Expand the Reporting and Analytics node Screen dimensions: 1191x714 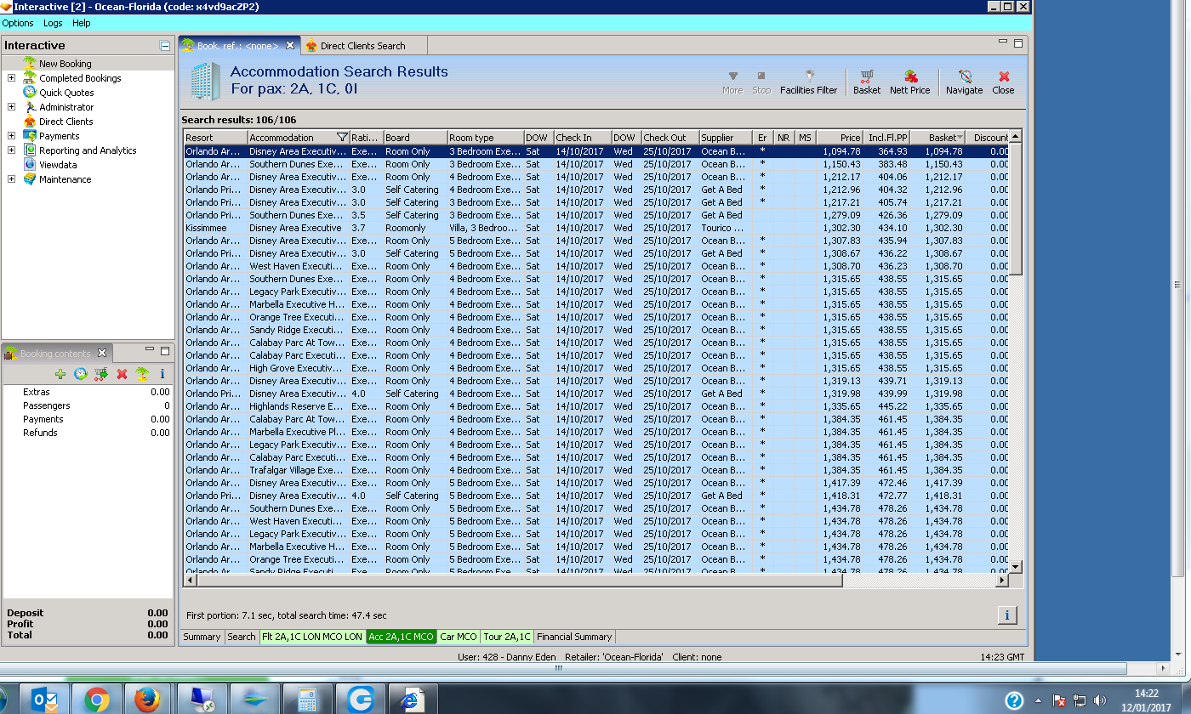(12, 150)
